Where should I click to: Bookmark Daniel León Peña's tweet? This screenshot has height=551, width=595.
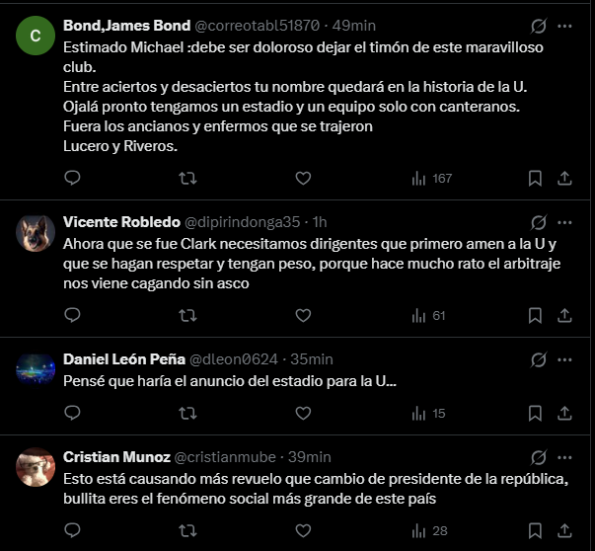(x=534, y=413)
